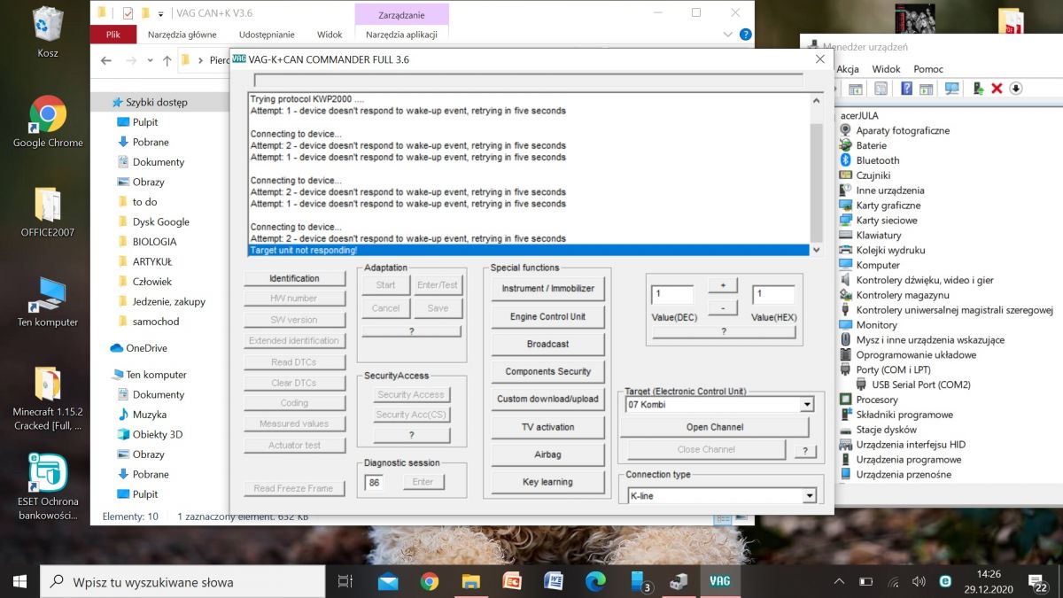Click the Identification button
This screenshot has width=1063, height=598.
[294, 278]
